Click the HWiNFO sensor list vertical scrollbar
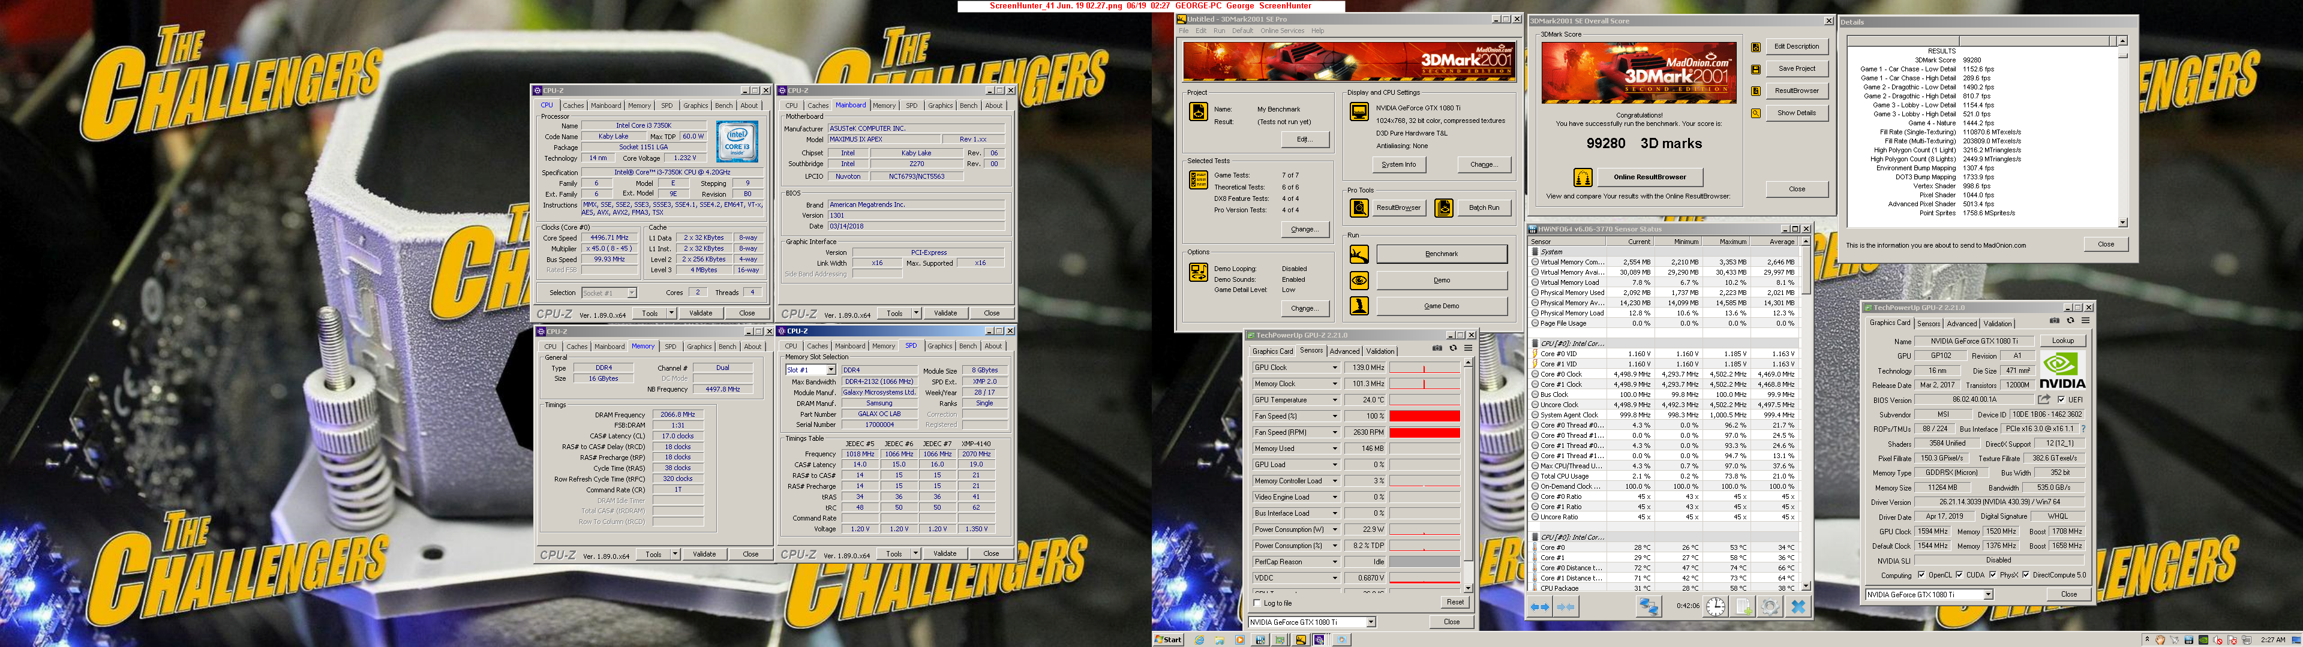This screenshot has width=2303, height=647. pos(1806,414)
